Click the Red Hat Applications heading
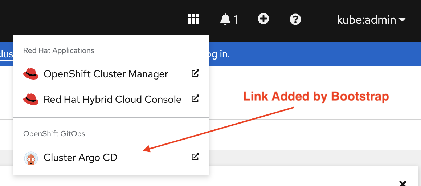This screenshot has height=186, width=421. pyautogui.click(x=58, y=50)
